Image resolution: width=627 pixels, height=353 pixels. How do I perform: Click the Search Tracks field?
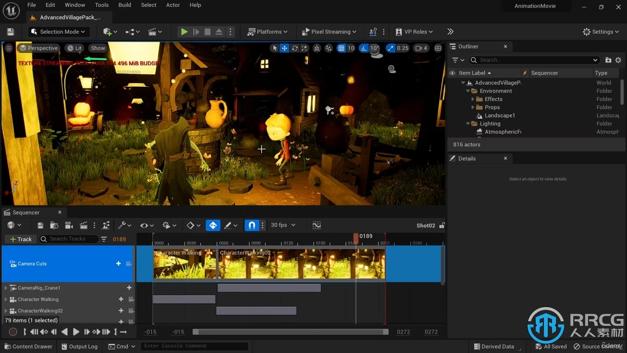(x=69, y=239)
